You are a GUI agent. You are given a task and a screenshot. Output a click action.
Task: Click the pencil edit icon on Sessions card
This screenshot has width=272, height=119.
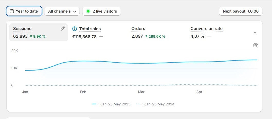(x=62, y=28)
